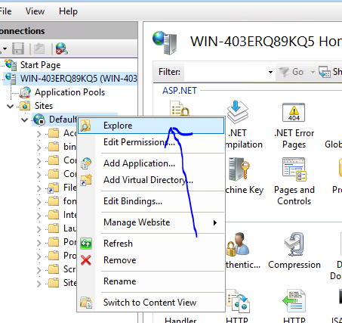Open Application Pools node
The width and height of the screenshot is (342, 323).
coord(69,92)
